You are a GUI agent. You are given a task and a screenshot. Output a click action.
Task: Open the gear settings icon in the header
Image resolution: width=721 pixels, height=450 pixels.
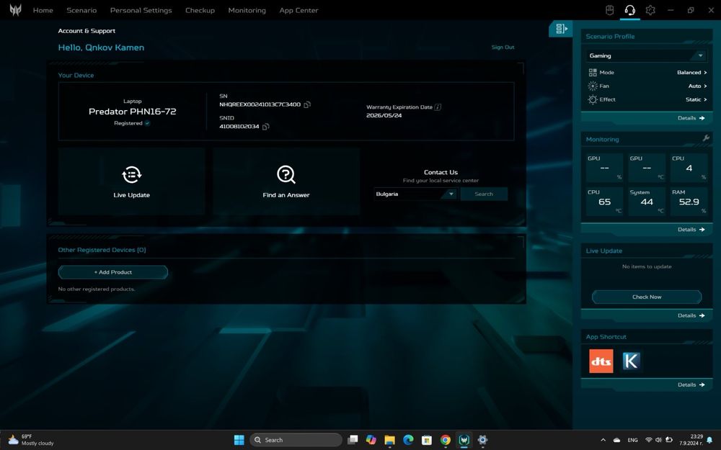point(650,9)
